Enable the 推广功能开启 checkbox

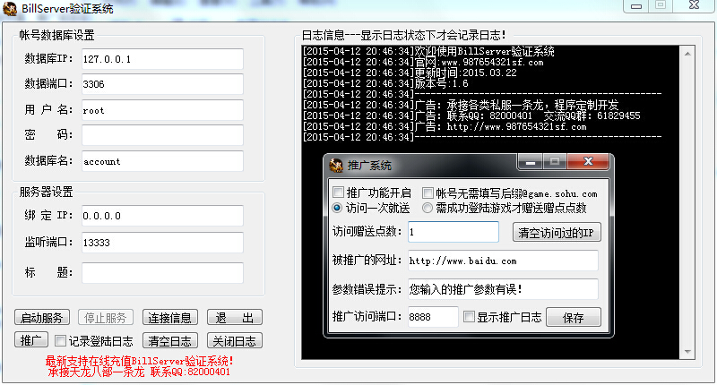pos(338,192)
